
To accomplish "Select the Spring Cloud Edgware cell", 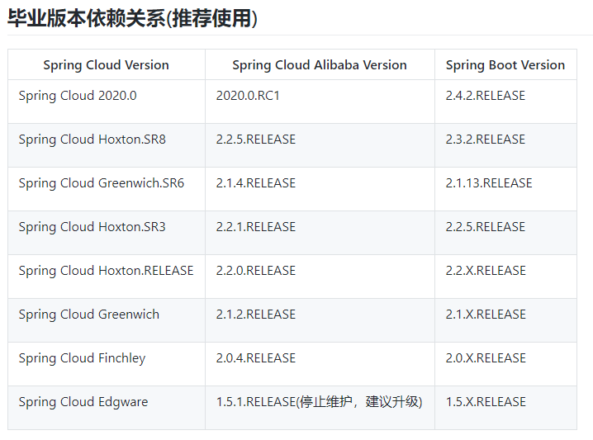I will [x=107, y=408].
